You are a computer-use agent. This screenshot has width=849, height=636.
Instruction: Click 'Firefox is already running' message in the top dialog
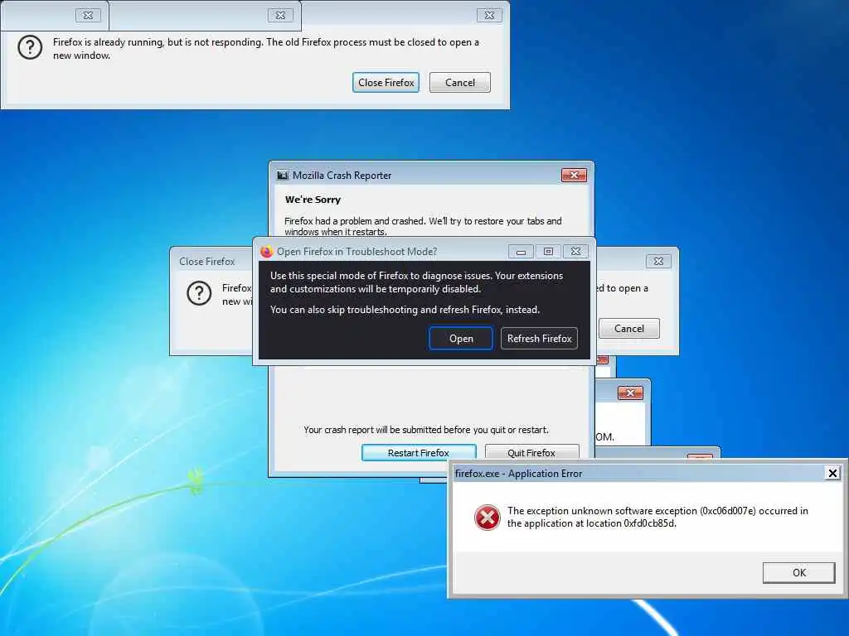(266, 48)
